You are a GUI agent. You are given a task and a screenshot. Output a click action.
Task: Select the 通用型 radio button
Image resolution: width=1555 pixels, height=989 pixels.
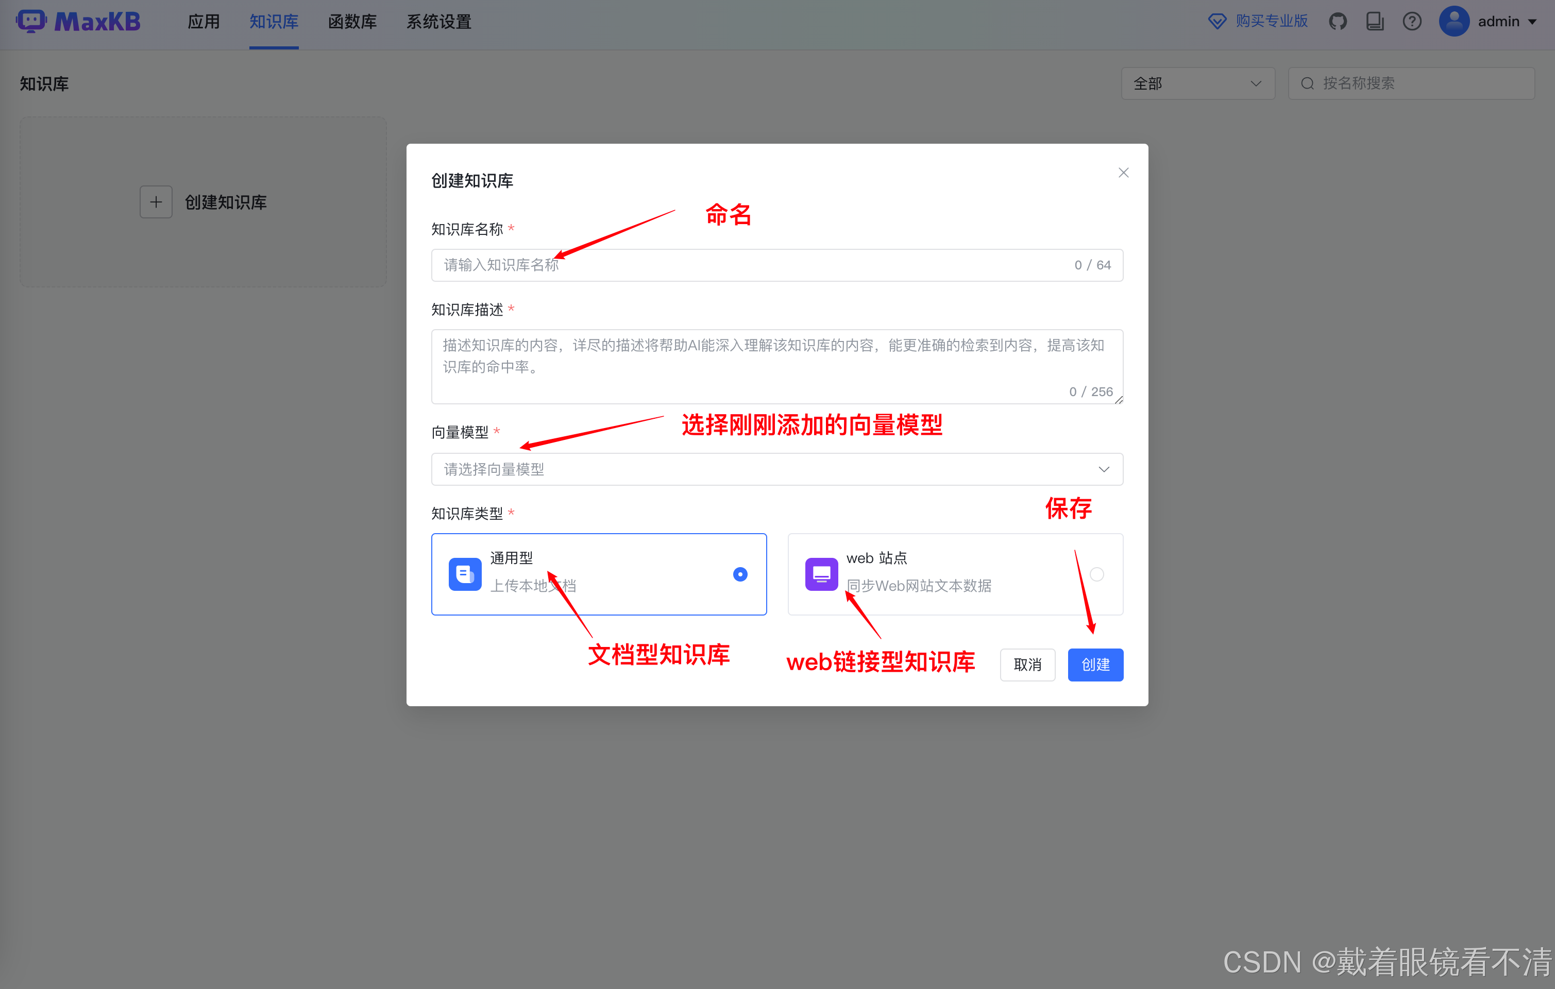(740, 574)
